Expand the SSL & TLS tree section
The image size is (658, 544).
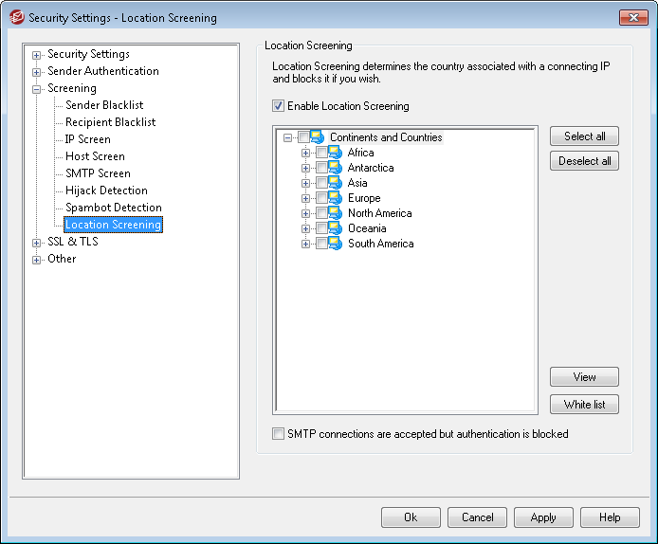37,242
